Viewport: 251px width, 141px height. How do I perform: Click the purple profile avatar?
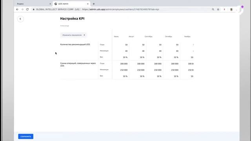click(242, 7)
